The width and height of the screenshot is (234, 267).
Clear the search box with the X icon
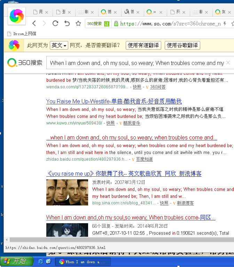pyautogui.click(x=228, y=63)
